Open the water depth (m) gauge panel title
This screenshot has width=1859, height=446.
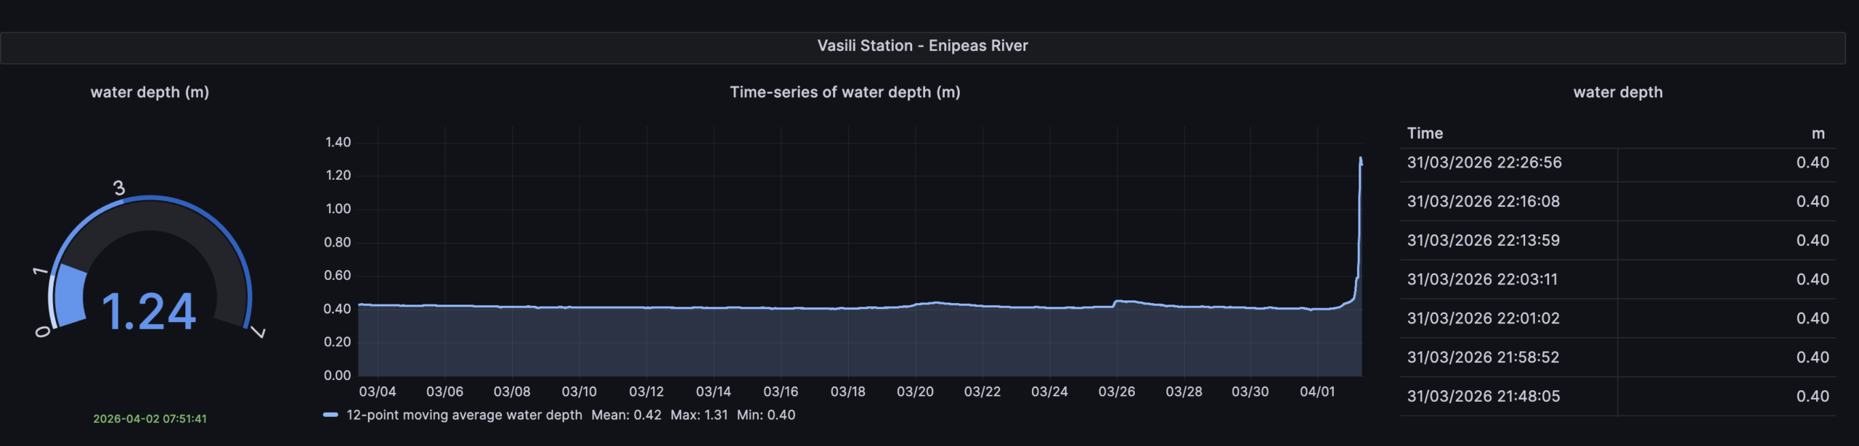(150, 92)
